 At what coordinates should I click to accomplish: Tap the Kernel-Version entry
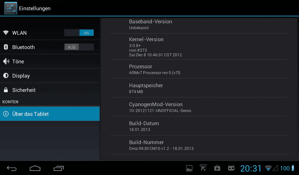coord(199,46)
